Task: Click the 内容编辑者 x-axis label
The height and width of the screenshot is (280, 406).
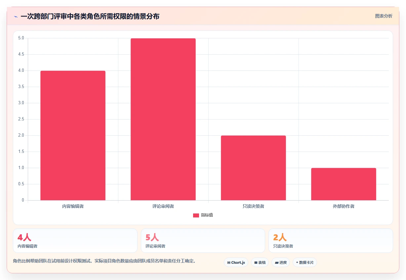Action: [73, 206]
